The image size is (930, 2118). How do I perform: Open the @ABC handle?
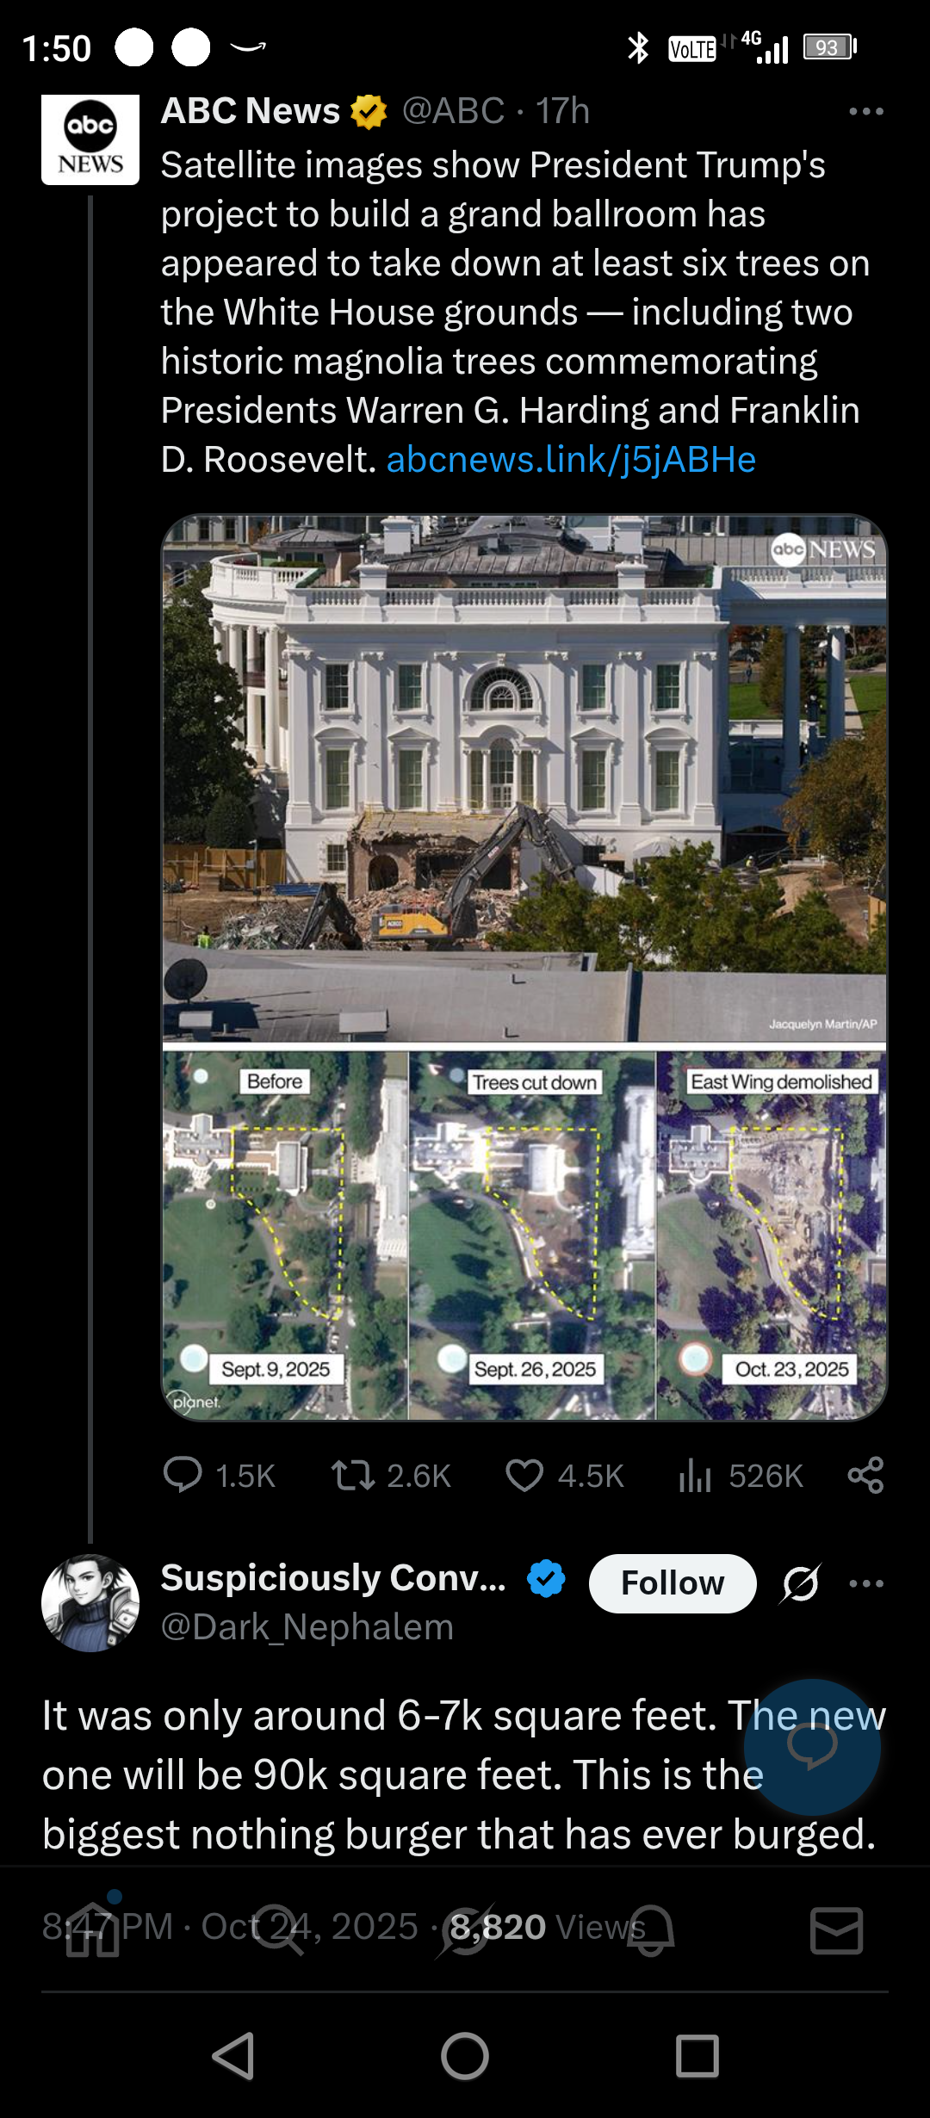pyautogui.click(x=453, y=111)
